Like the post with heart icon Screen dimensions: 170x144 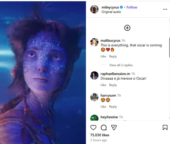click(93, 128)
